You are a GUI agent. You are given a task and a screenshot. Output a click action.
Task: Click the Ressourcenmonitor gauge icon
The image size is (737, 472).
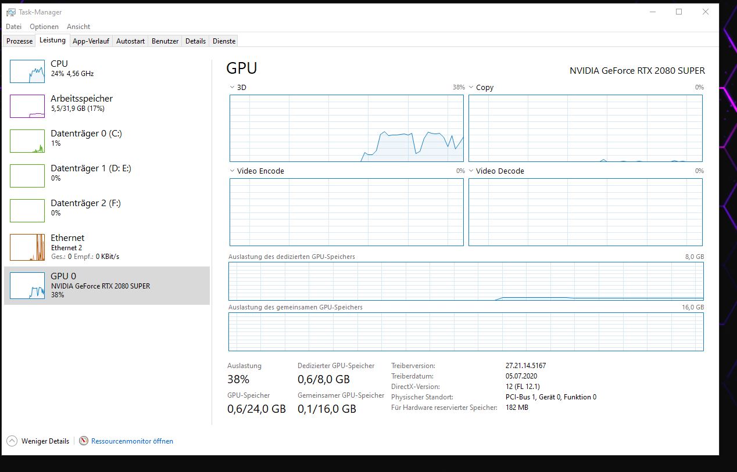click(x=84, y=441)
